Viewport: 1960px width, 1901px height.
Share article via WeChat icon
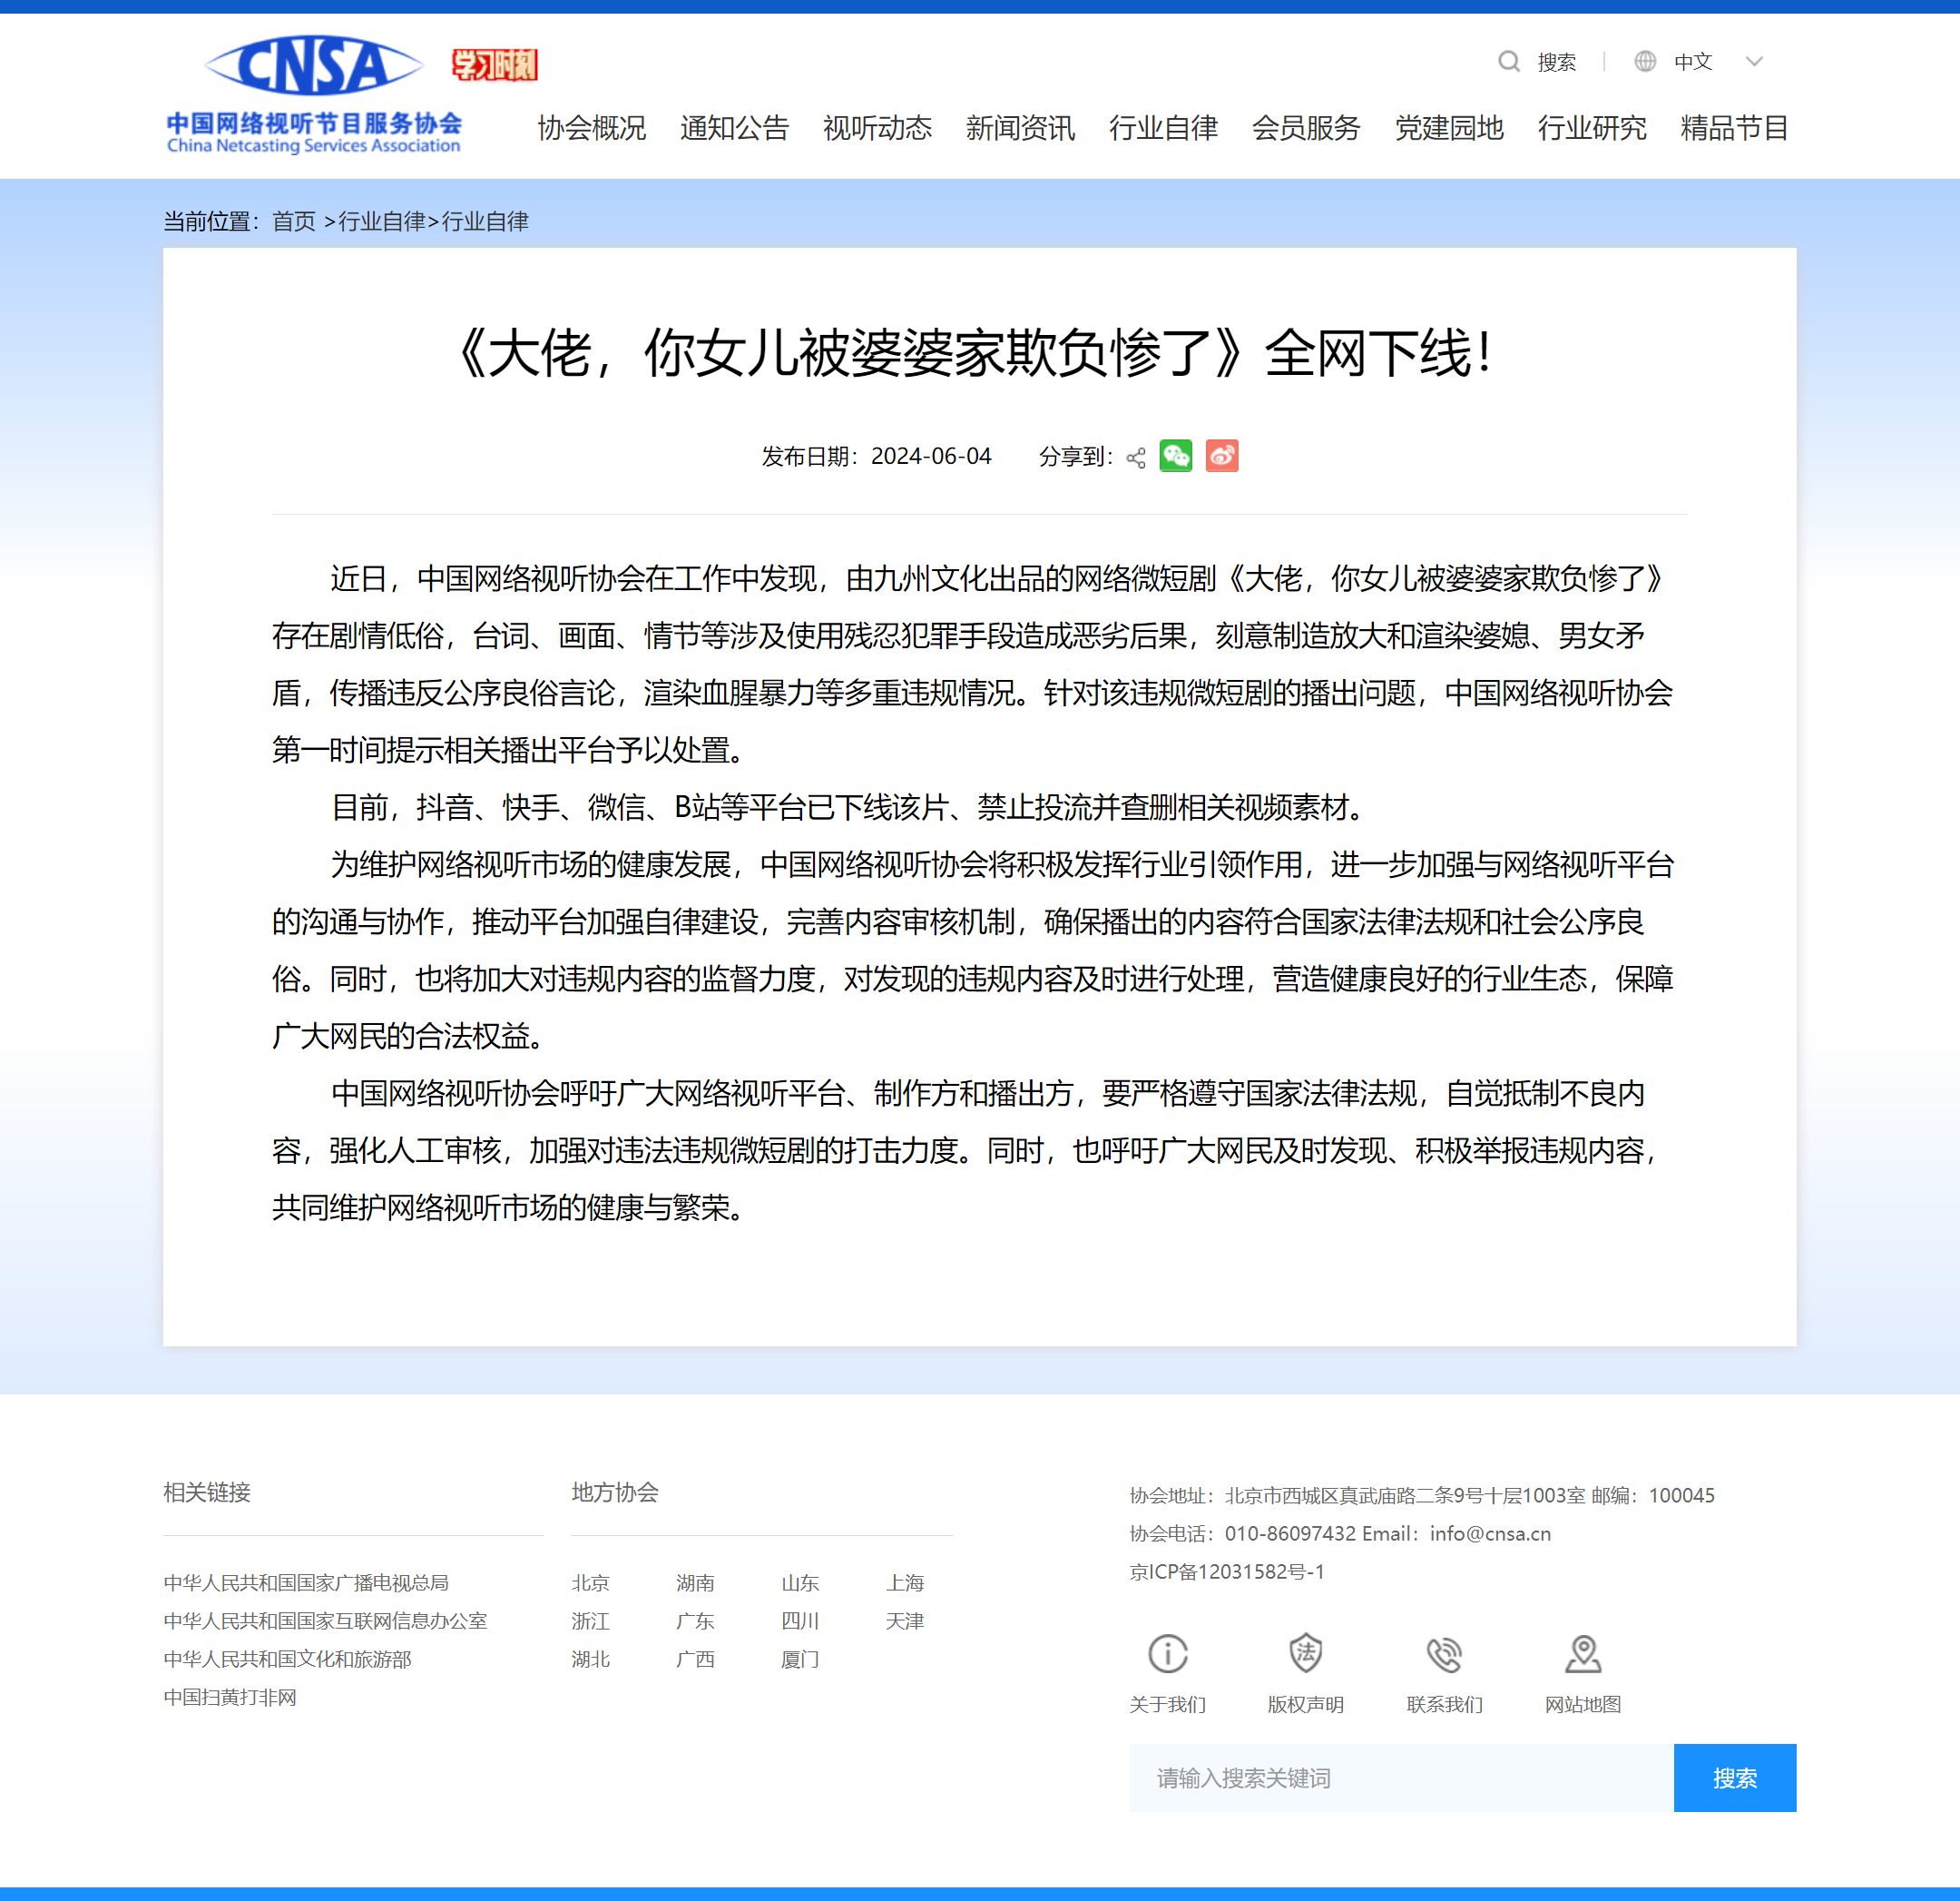[1176, 457]
